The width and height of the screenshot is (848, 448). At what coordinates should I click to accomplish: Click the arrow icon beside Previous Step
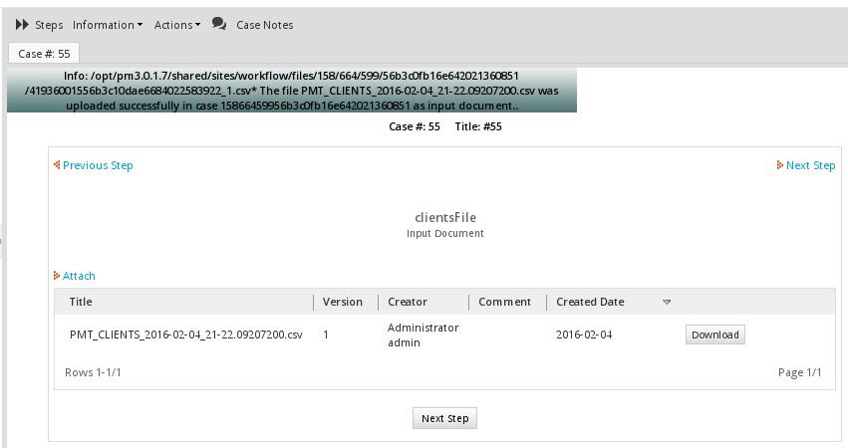click(57, 165)
